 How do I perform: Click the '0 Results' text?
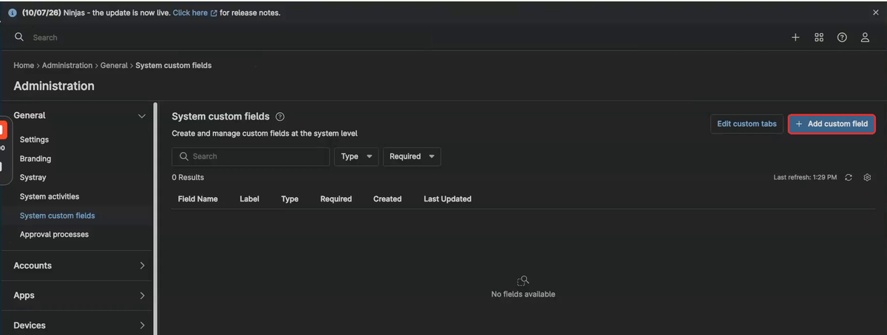(188, 178)
